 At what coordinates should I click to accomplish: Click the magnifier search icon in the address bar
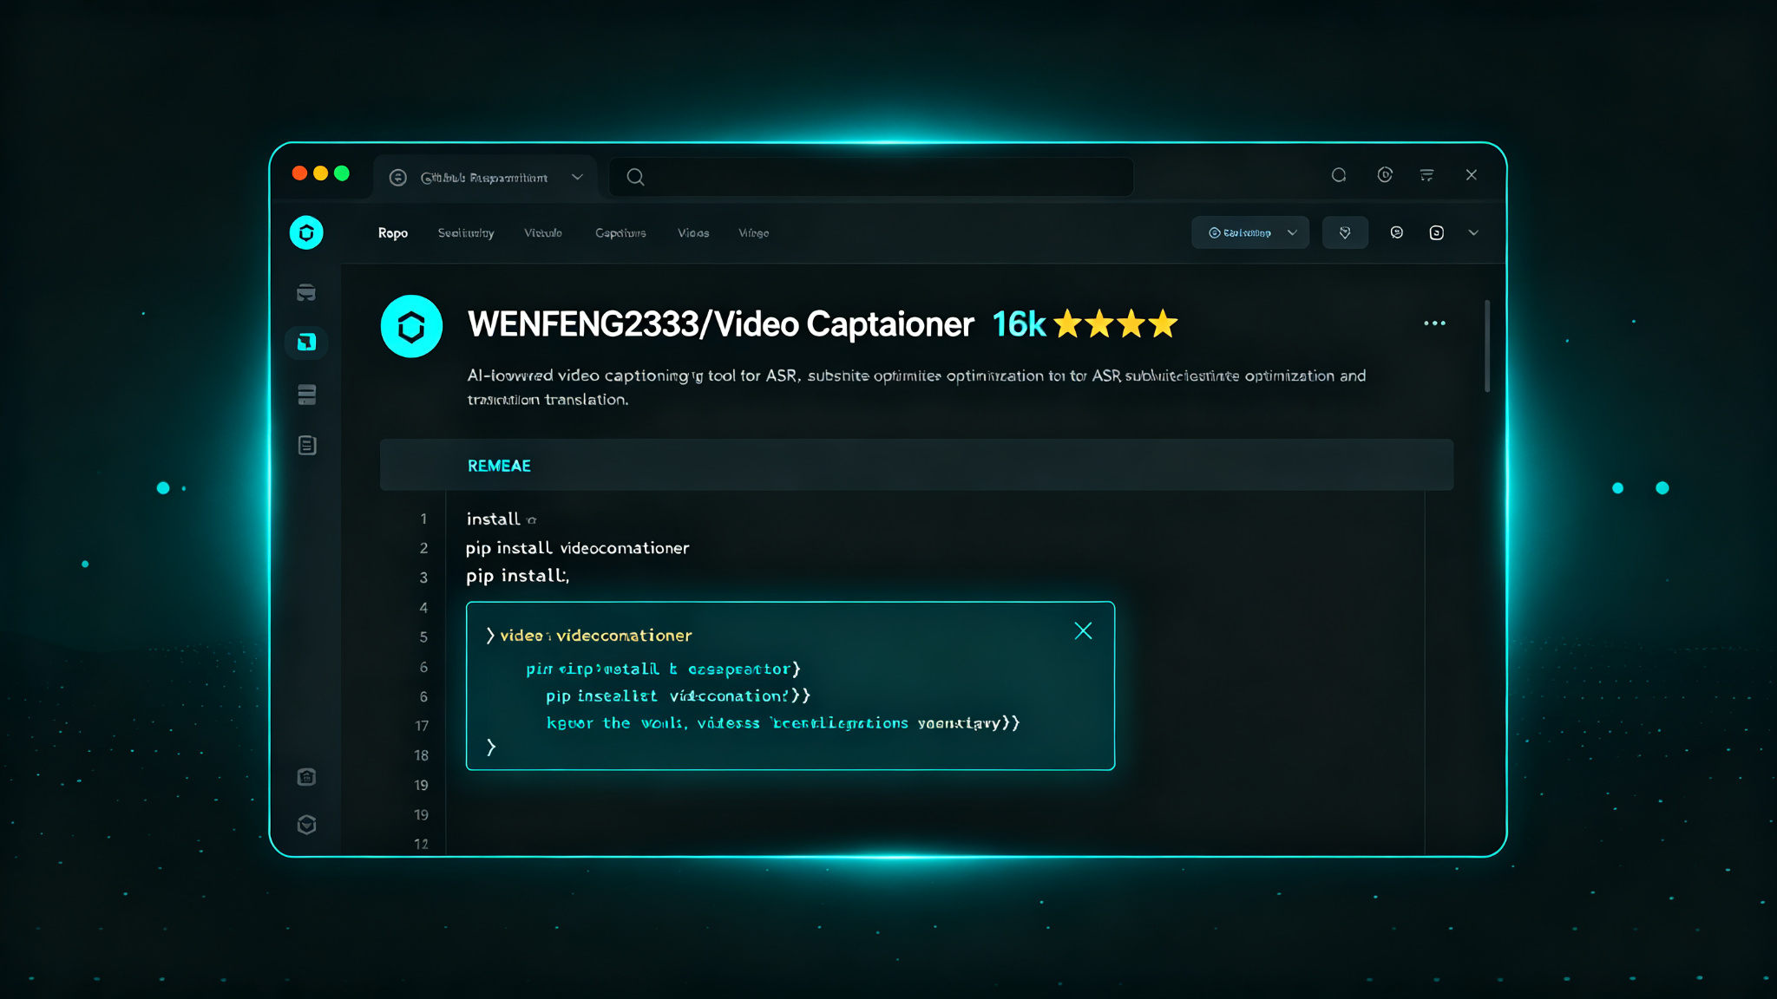(635, 177)
